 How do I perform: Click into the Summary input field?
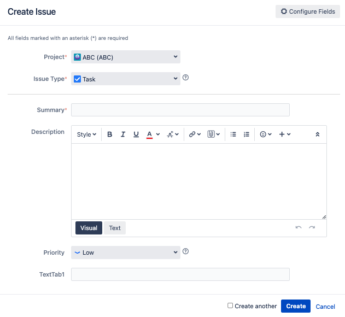pyautogui.click(x=180, y=110)
